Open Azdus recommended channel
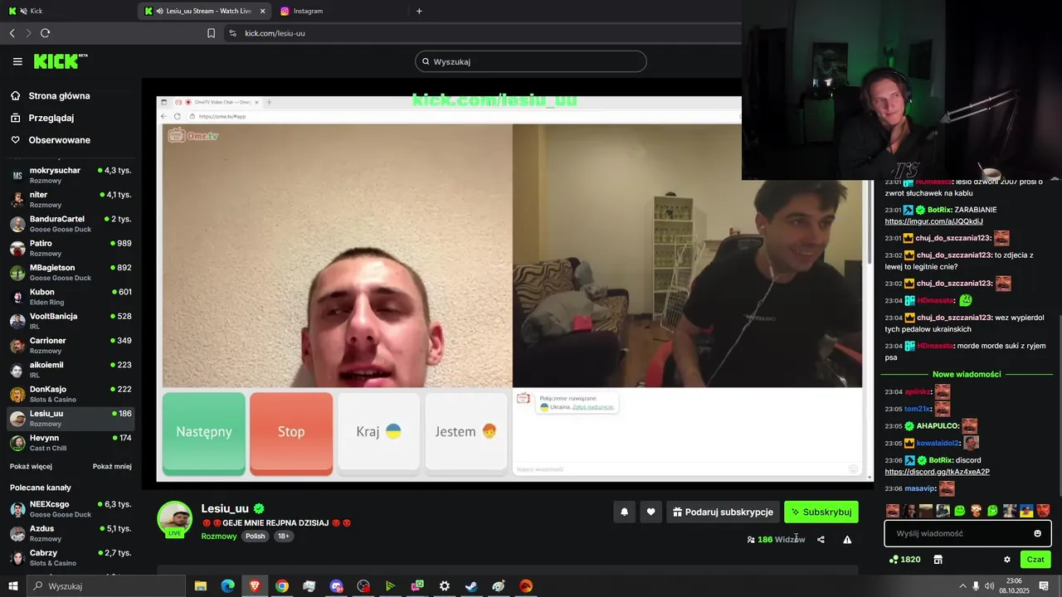Viewport: 1062px width, 597px height. (71, 533)
